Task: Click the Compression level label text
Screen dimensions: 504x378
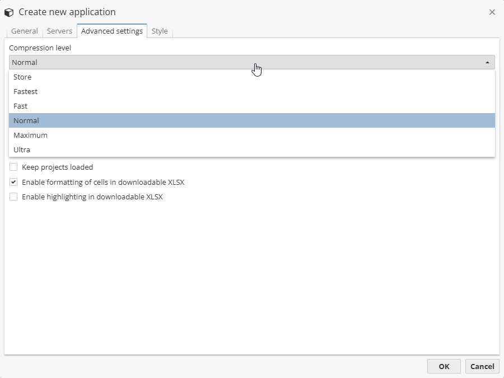Action: pos(40,48)
